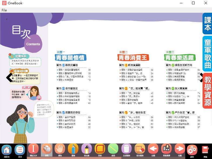Select the hand grab tool
Image resolution: width=212 pixels, height=159 pixels.
60,149
